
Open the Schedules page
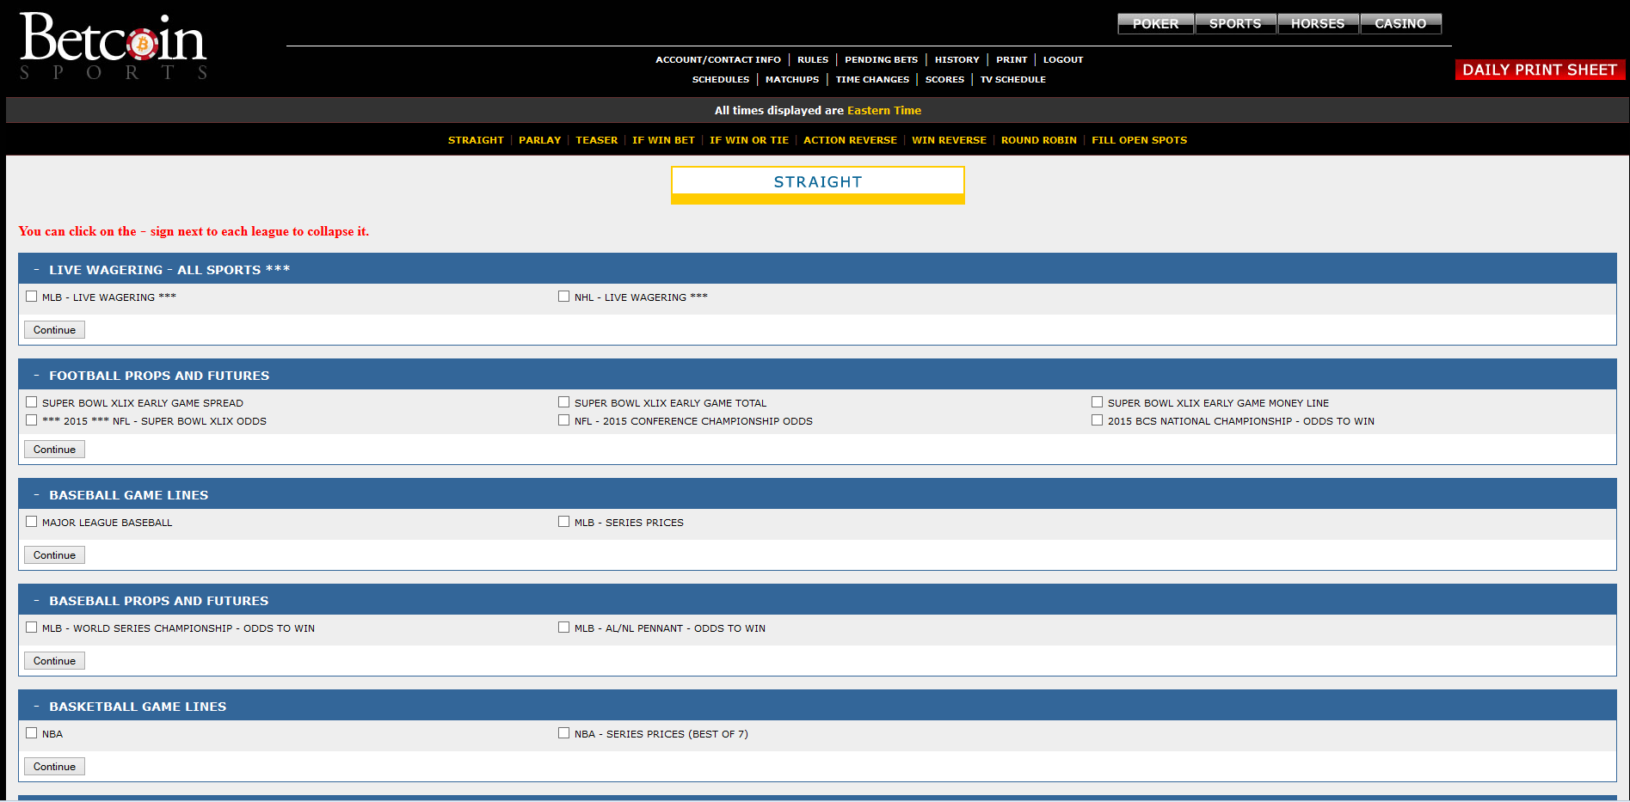tap(721, 80)
